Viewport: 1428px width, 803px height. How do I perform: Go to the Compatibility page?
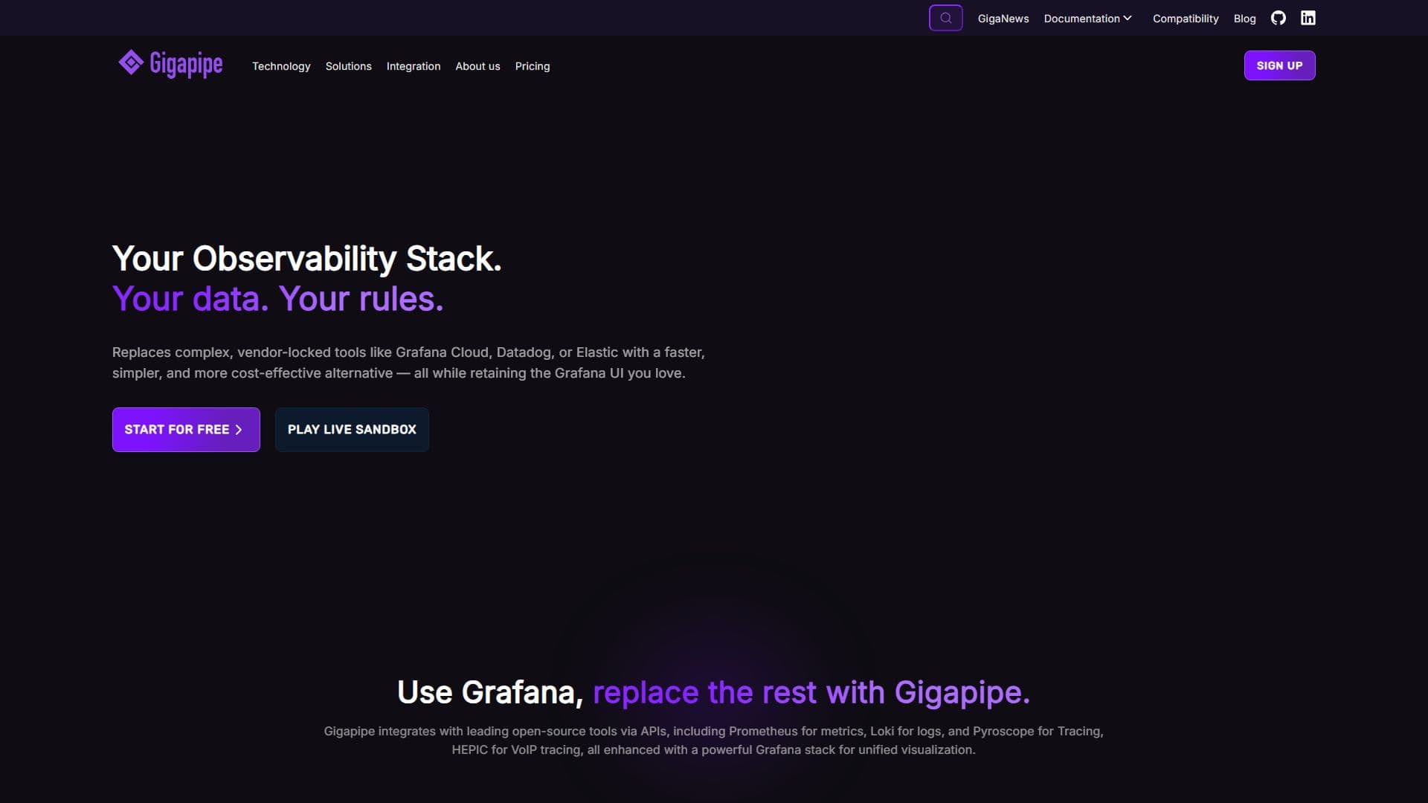[x=1186, y=19]
